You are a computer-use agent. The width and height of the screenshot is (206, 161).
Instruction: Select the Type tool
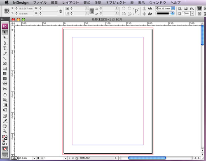tap(5, 48)
